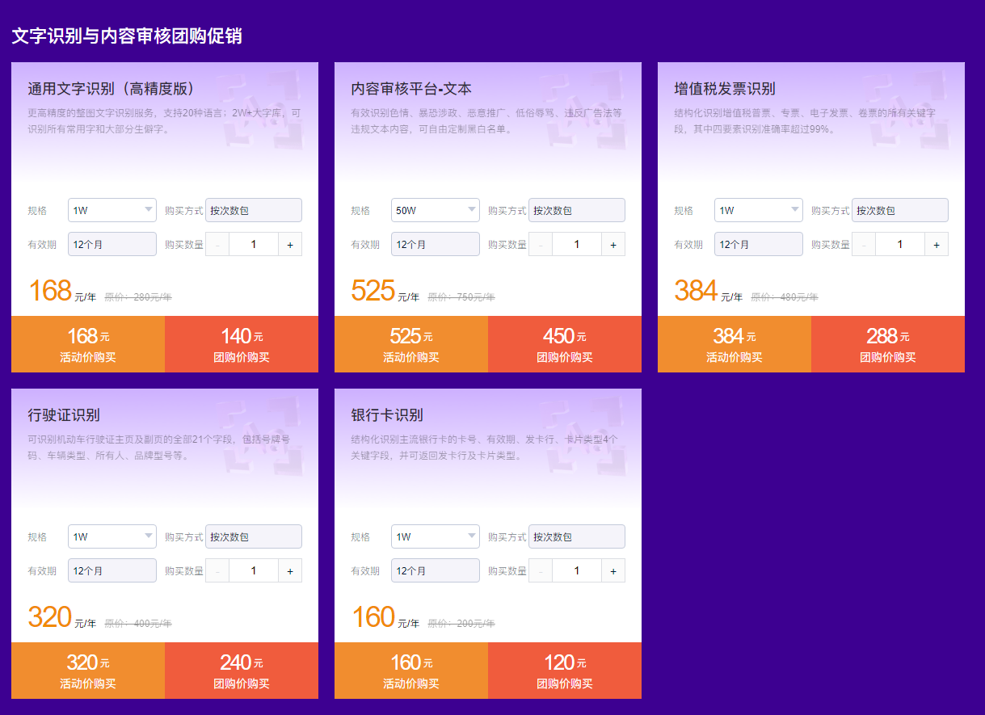The image size is (985, 715).
Task: Open 规格 dropdown on 通用文字识别 card
Action: (x=112, y=210)
